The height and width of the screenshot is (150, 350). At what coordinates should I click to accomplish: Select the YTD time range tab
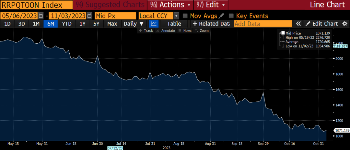coord(67,24)
